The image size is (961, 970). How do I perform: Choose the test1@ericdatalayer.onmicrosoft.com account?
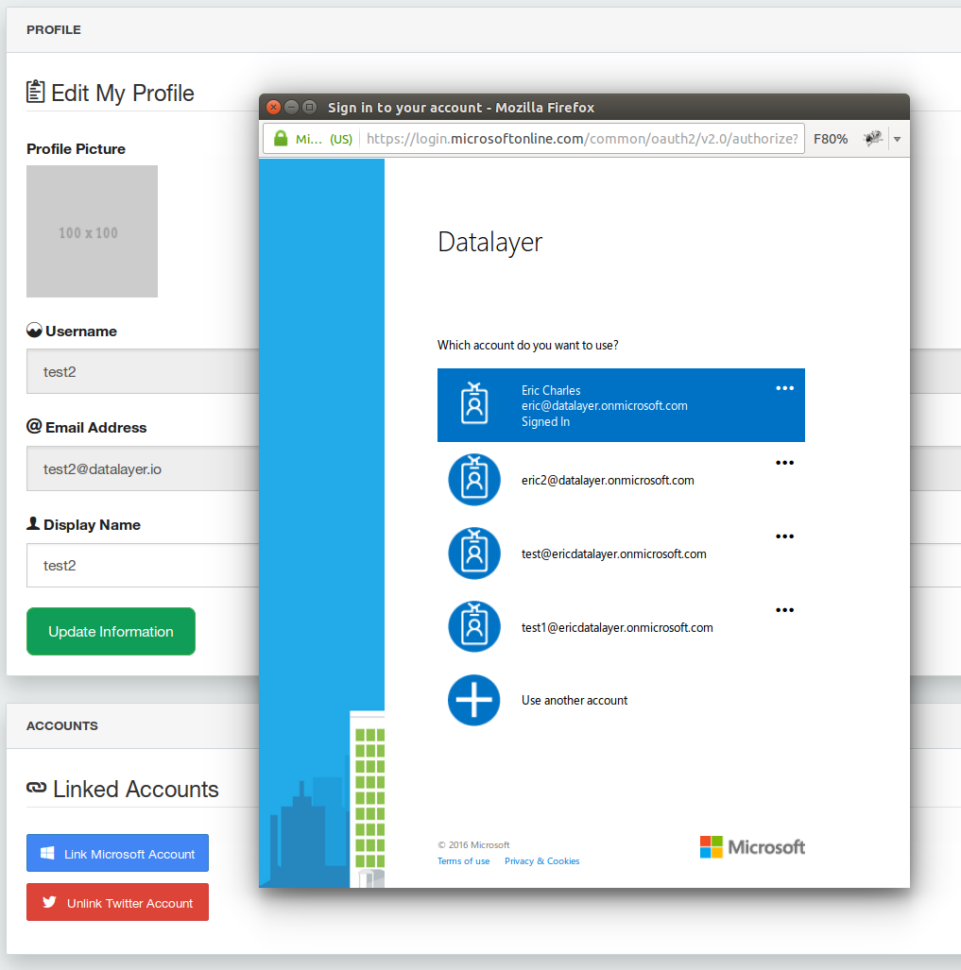click(x=621, y=626)
